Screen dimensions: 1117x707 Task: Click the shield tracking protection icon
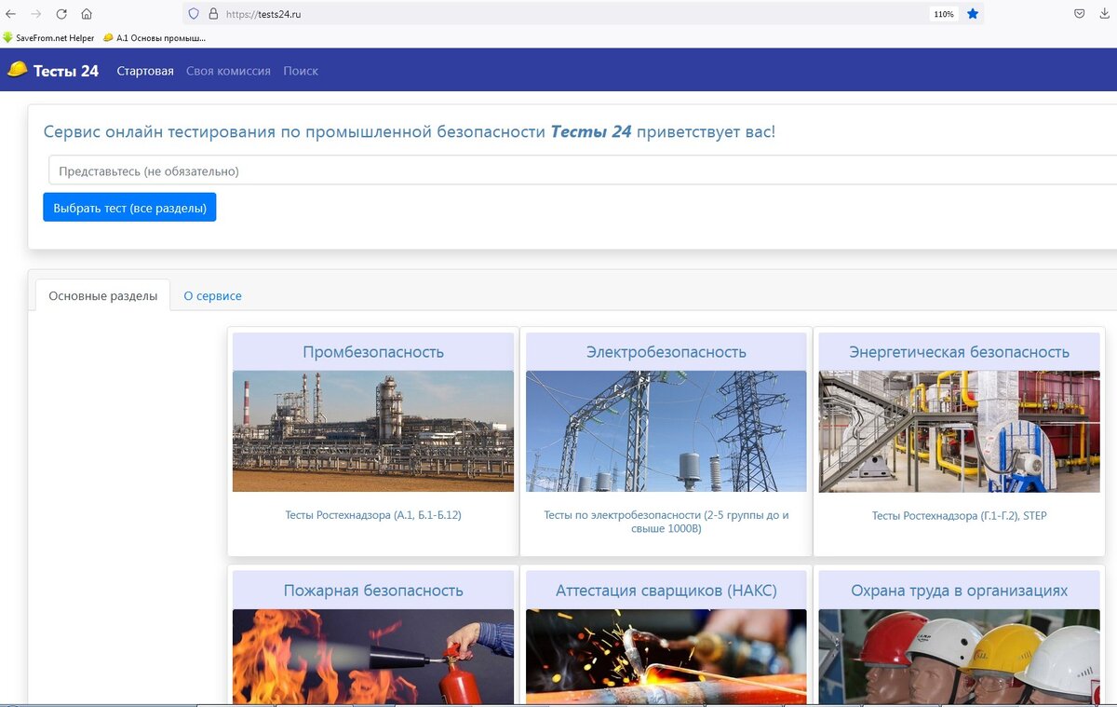coord(195,14)
